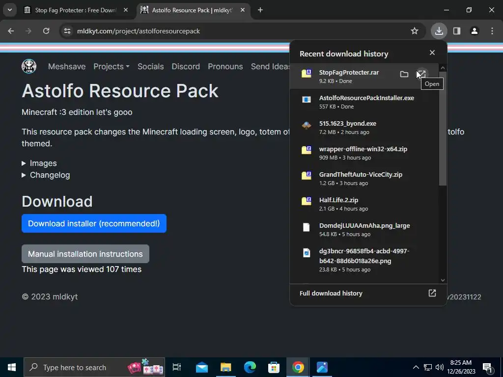Open notification center icon
Image resolution: width=503 pixels, height=377 pixels.
[488, 368]
